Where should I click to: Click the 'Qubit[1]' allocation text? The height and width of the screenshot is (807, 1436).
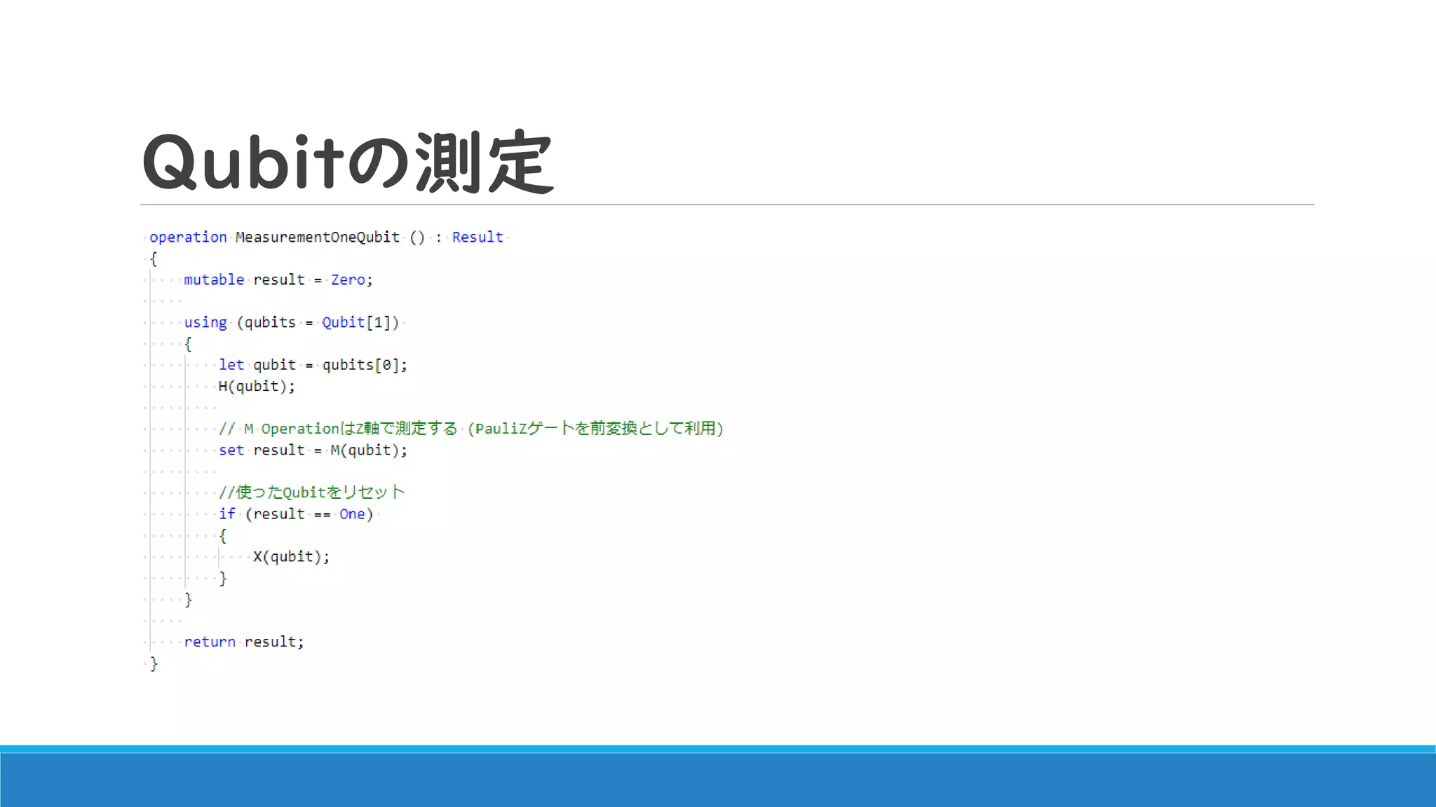click(359, 323)
